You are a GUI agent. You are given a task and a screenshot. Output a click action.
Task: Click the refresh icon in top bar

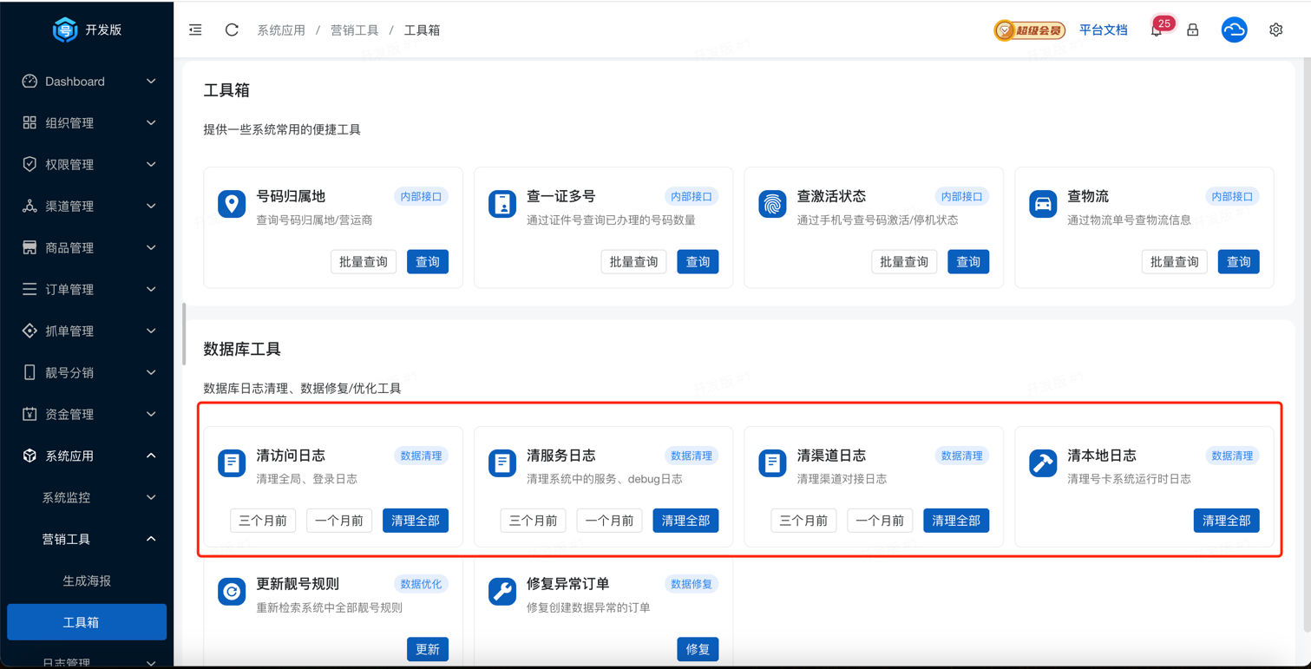pos(232,30)
